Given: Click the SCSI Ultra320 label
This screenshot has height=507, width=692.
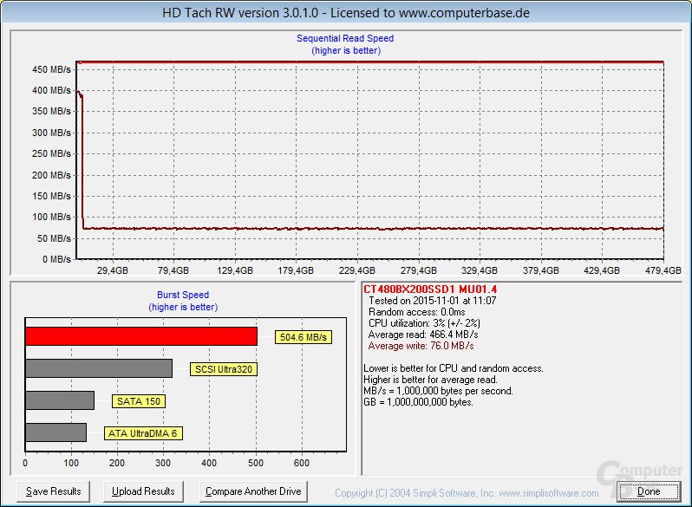Looking at the screenshot, I should tap(224, 369).
